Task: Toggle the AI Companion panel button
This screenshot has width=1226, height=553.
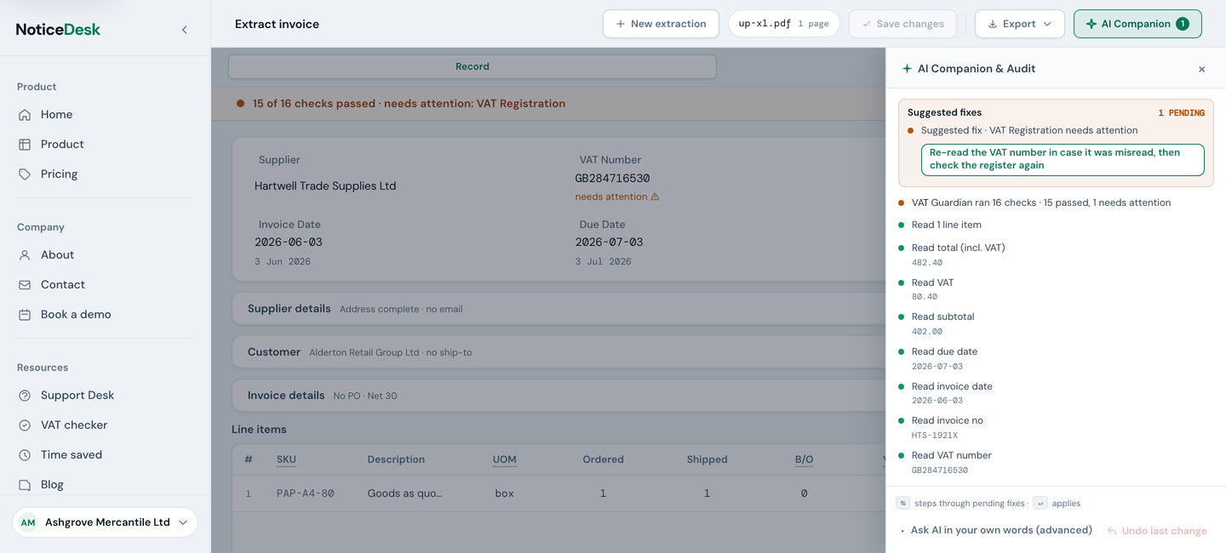Action: 1137,24
